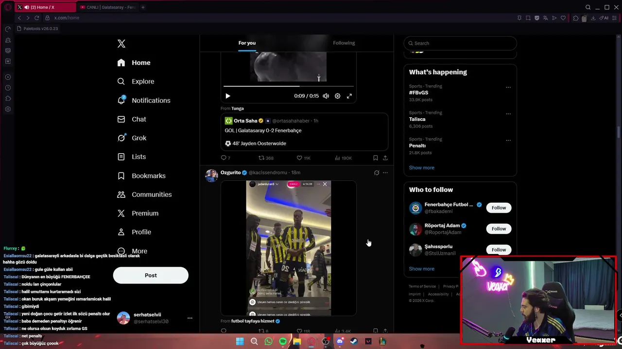
Task: Mute the video volume
Action: [x=326, y=96]
